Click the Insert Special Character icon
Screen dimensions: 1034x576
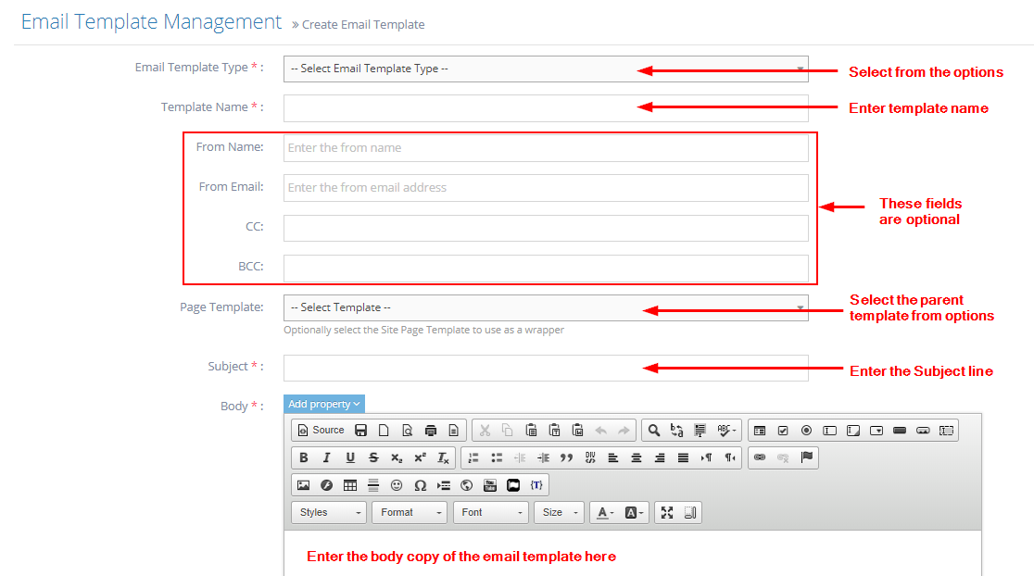[x=419, y=484]
